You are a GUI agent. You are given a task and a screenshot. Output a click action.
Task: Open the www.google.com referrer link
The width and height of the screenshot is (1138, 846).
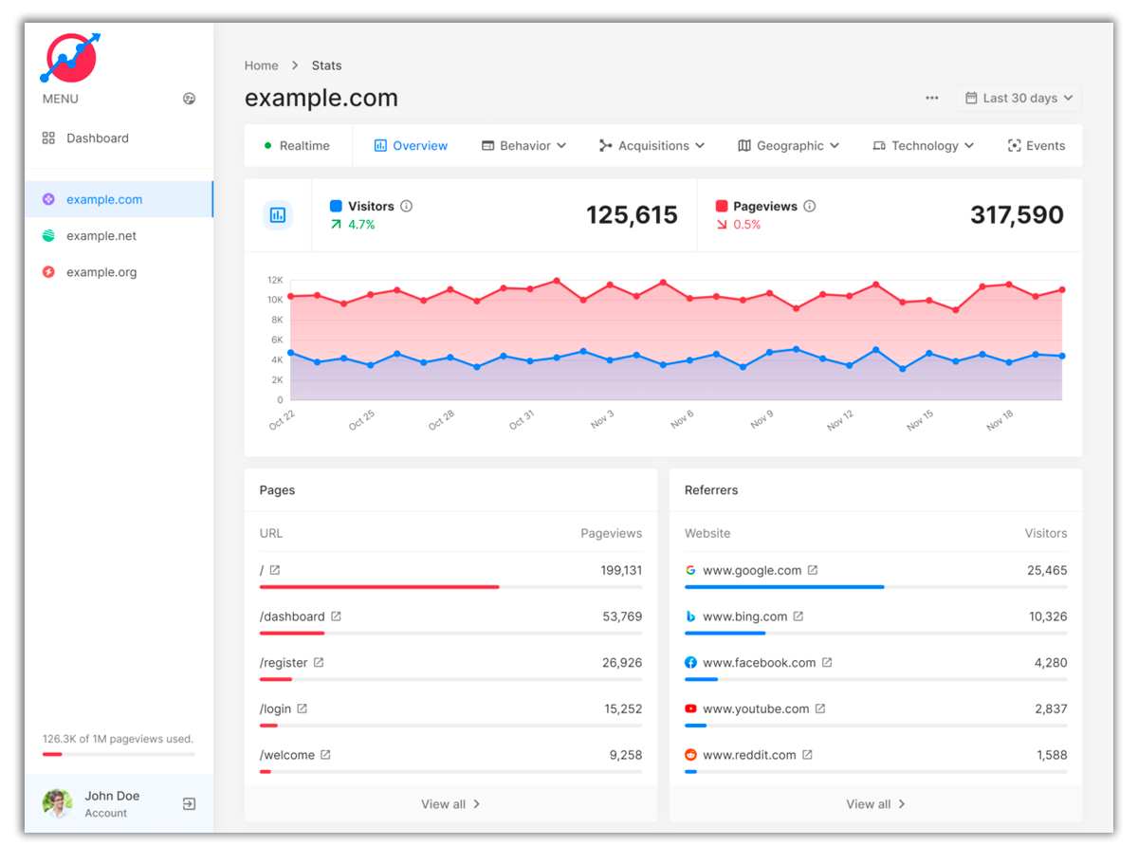pyautogui.click(x=752, y=570)
